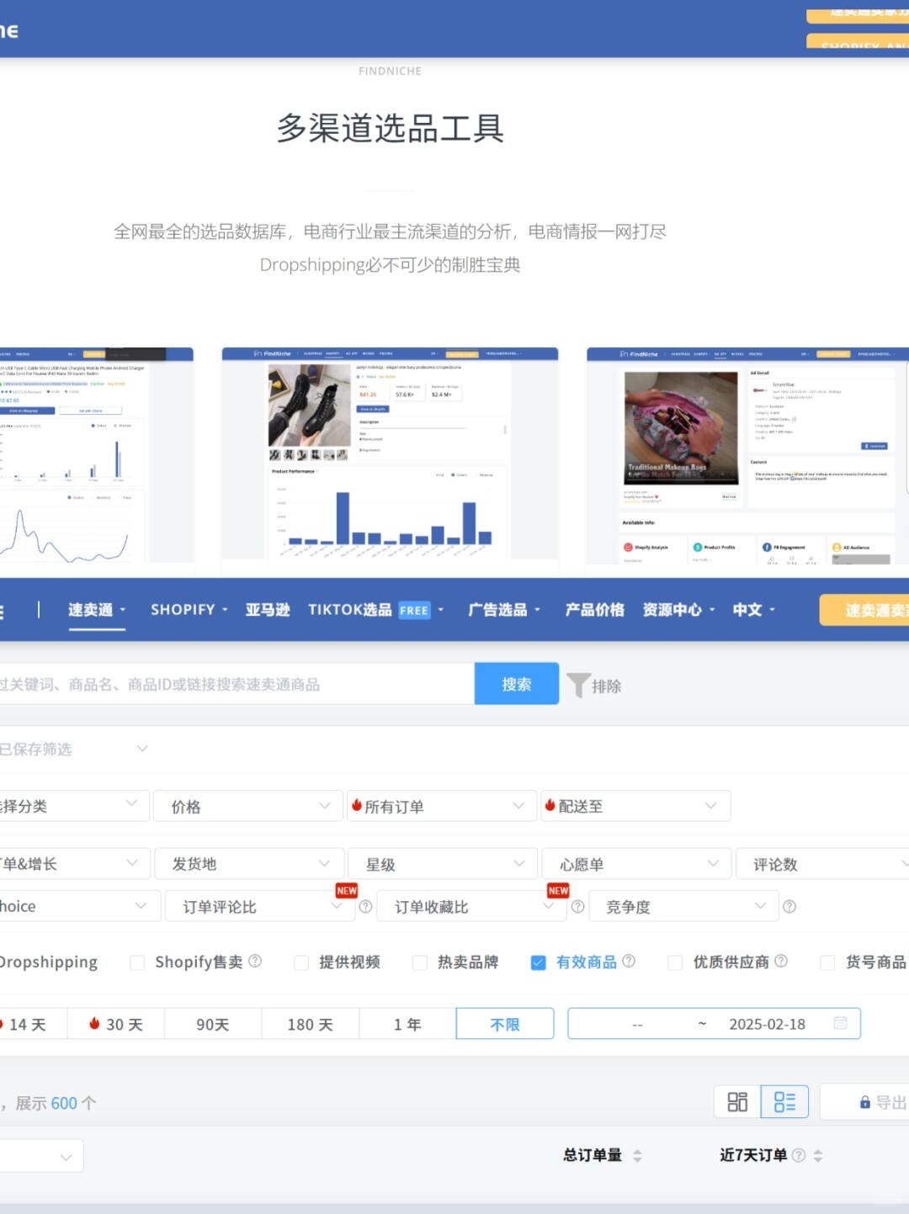The height and width of the screenshot is (1214, 909).
Task: Select the 30 天 time range
Action: coord(116,1024)
